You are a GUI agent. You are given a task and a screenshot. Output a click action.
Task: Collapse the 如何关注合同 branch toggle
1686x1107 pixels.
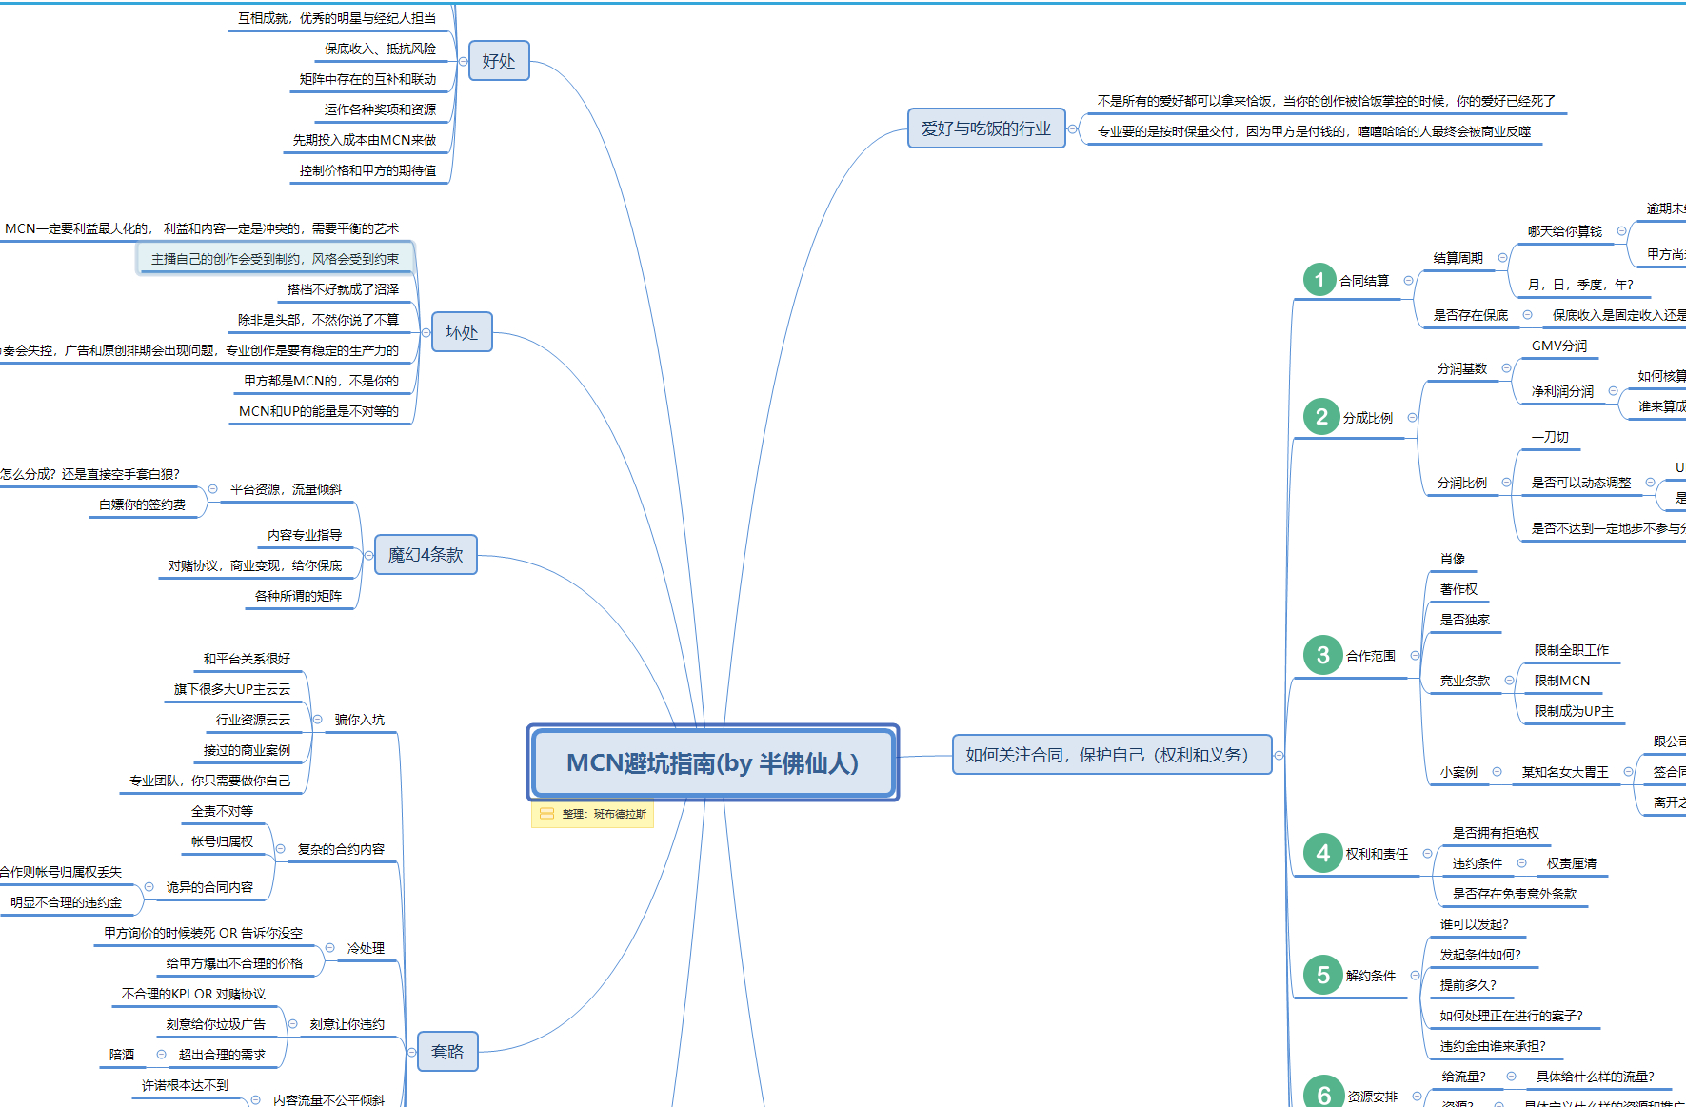tap(1279, 755)
